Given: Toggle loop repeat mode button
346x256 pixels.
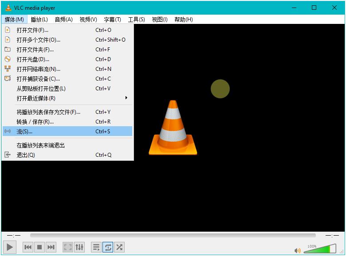Looking at the screenshot, I should [x=108, y=247].
